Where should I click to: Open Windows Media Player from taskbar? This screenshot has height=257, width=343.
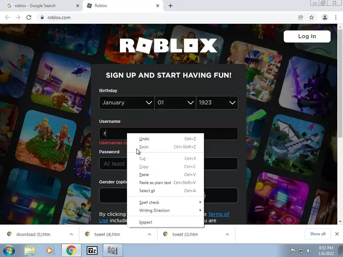coord(50,250)
